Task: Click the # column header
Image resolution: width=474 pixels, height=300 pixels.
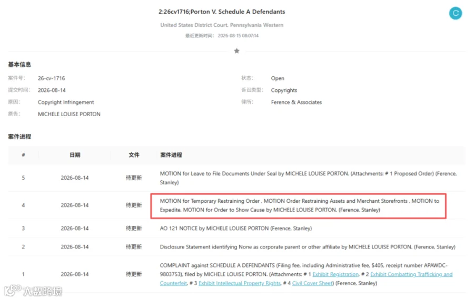Action: click(x=23, y=155)
